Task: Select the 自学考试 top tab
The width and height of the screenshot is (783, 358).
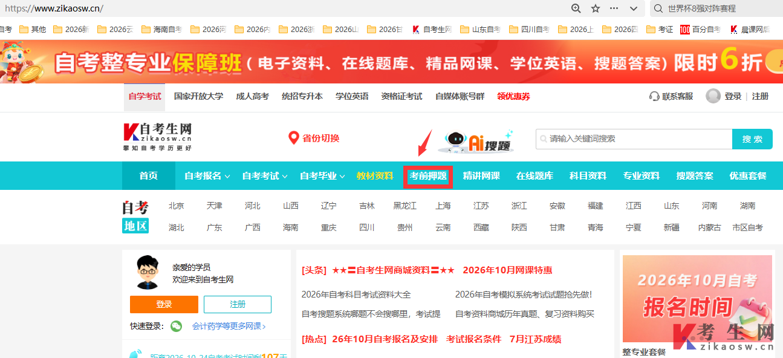Action: (145, 97)
